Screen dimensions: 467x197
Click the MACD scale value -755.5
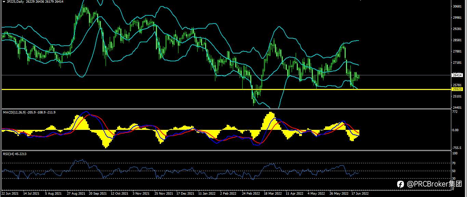tap(457, 148)
